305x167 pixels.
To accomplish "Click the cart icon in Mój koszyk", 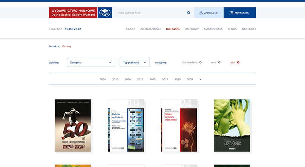I will point(232,13).
